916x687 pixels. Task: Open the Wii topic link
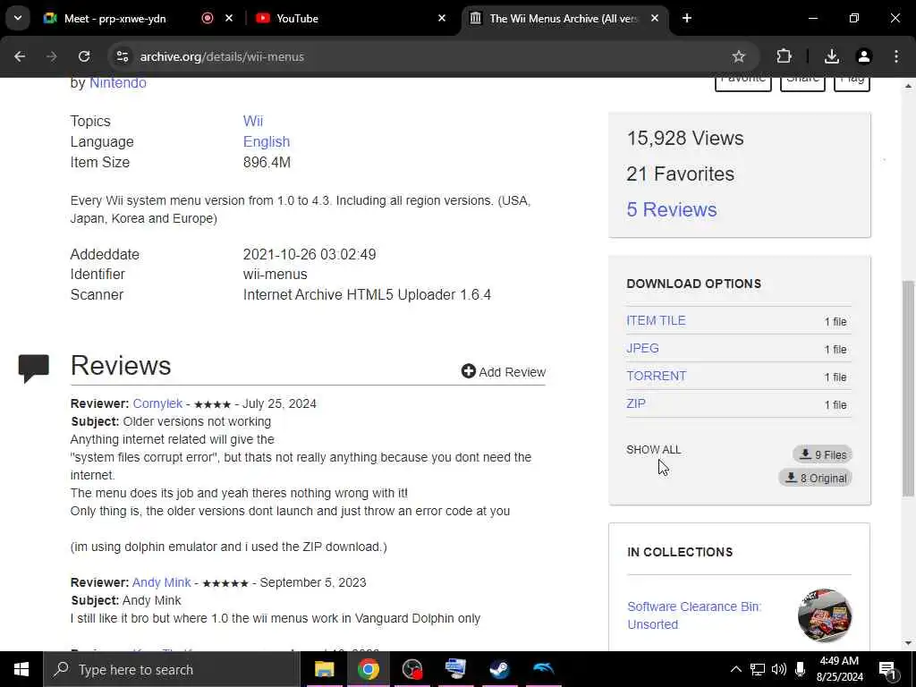click(x=253, y=121)
